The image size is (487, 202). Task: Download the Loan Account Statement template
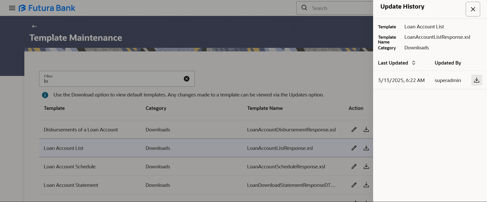click(x=366, y=185)
